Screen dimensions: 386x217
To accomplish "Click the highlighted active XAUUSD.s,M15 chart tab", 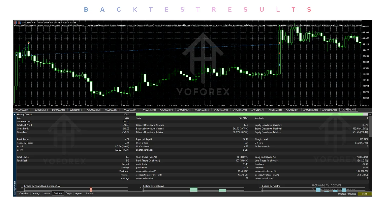I will [349, 110].
